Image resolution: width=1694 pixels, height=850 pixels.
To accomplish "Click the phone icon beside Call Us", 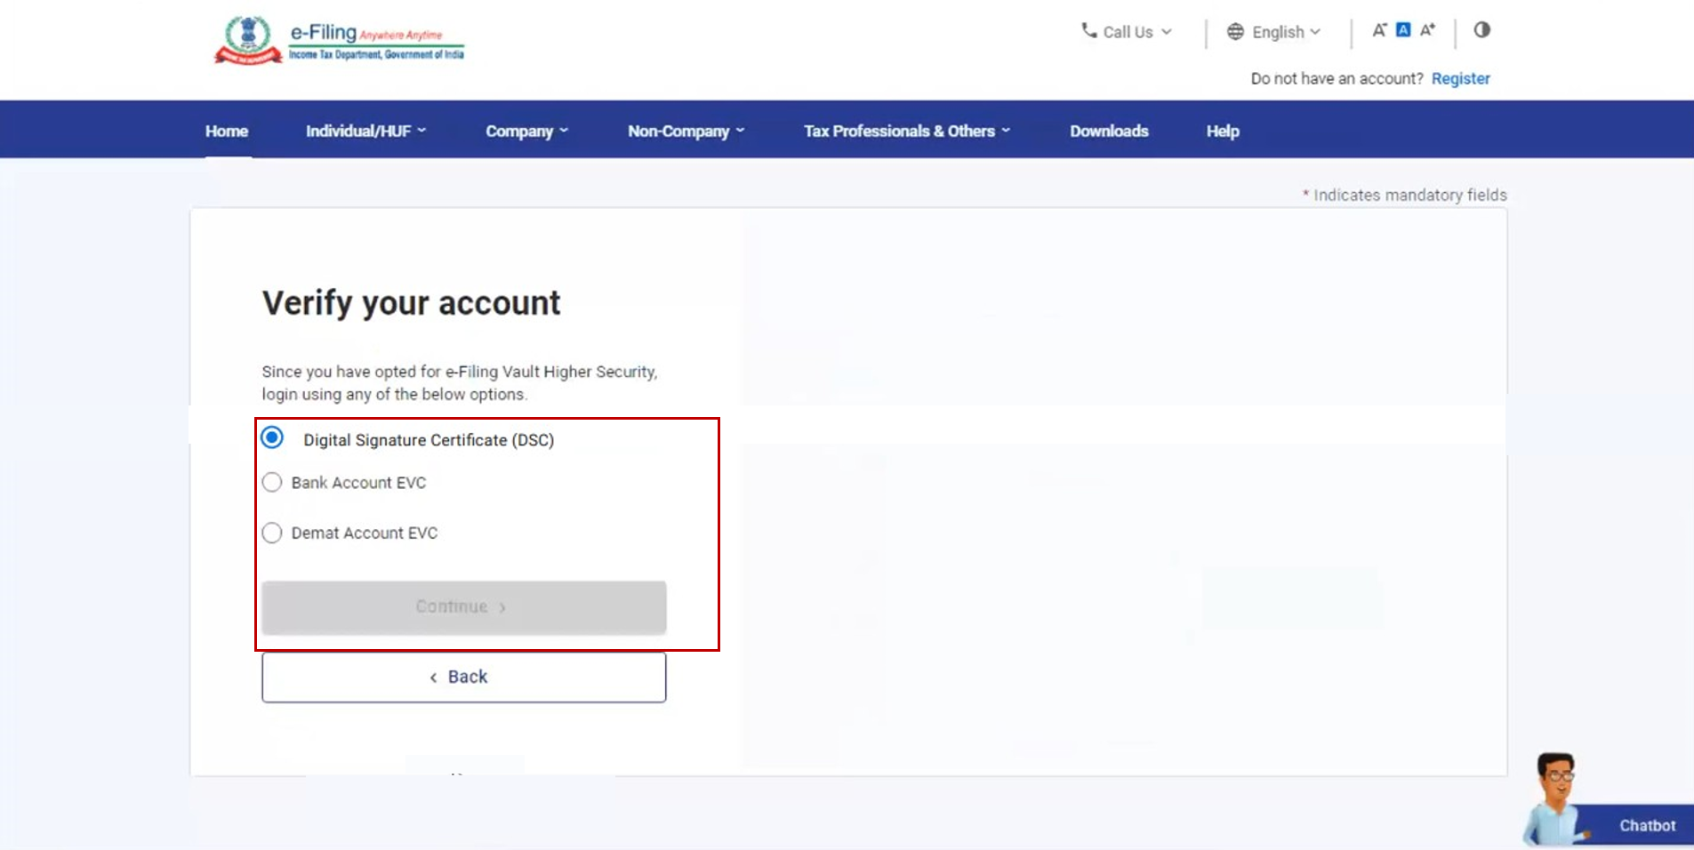I will pyautogui.click(x=1088, y=31).
